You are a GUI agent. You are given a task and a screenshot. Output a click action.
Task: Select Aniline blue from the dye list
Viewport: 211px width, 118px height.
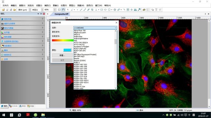coord(78,36)
